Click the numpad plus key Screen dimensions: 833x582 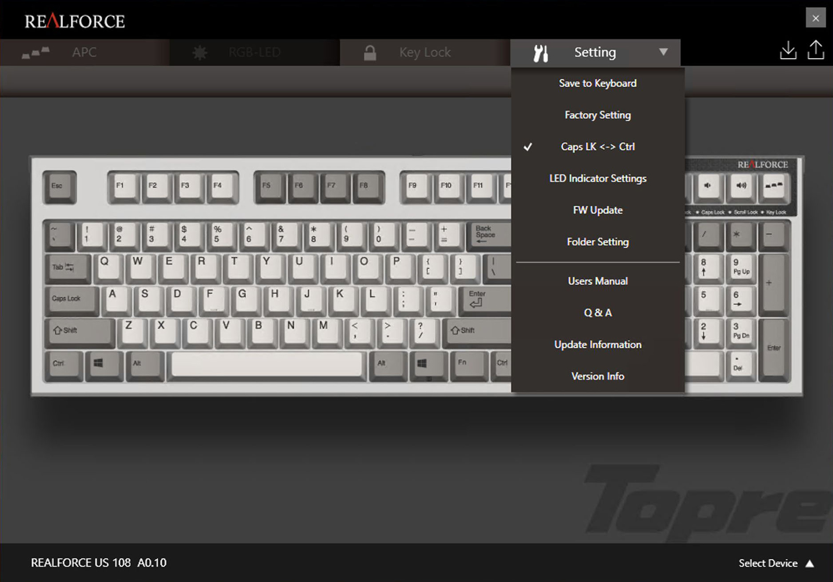pos(774,284)
